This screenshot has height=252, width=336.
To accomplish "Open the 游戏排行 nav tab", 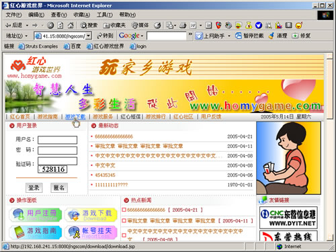I will pyautogui.click(x=156, y=117).
